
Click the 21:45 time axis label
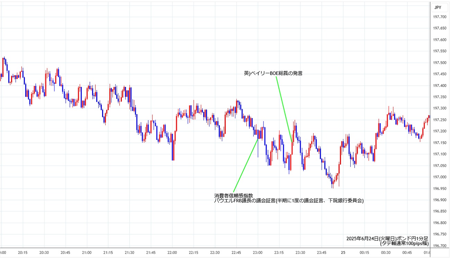151,252
